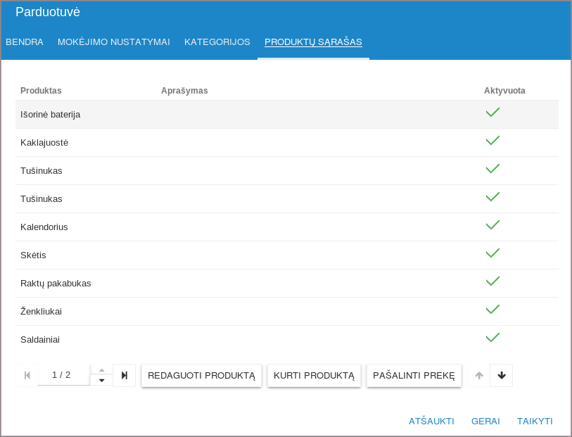The width and height of the screenshot is (572, 437).
Task: Click the Pašalinti prekę button
Action: point(414,375)
